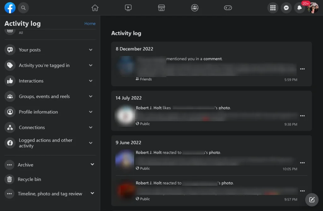Click the Facebook logo icon

[10, 8]
